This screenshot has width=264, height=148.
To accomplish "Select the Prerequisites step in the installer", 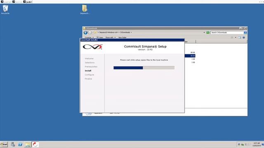I will point(91,67).
